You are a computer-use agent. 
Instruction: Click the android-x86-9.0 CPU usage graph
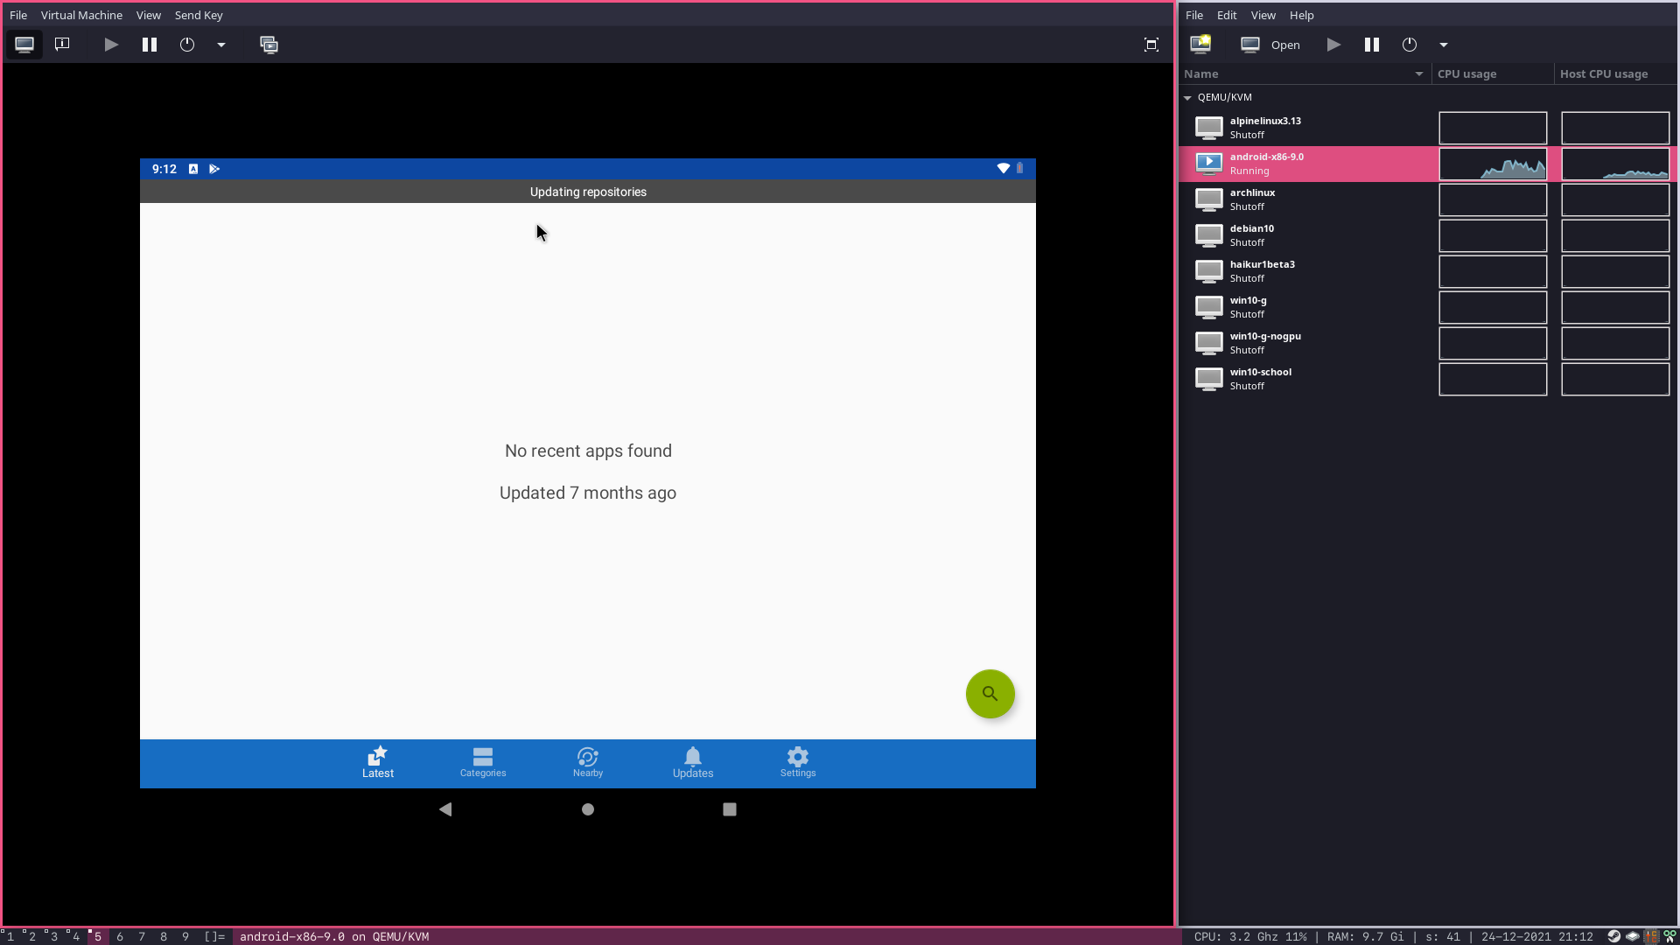coord(1493,164)
